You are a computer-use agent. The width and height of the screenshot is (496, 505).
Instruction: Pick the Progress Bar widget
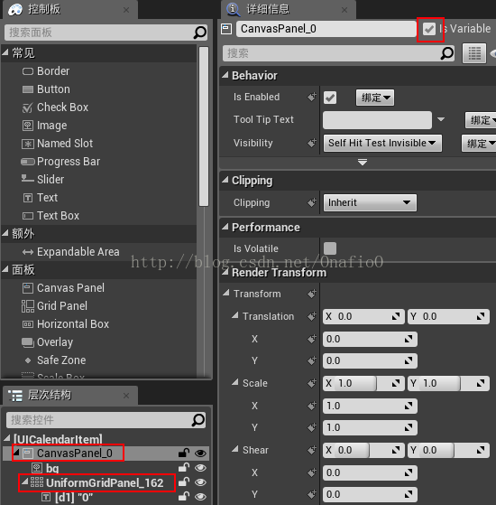click(60, 162)
